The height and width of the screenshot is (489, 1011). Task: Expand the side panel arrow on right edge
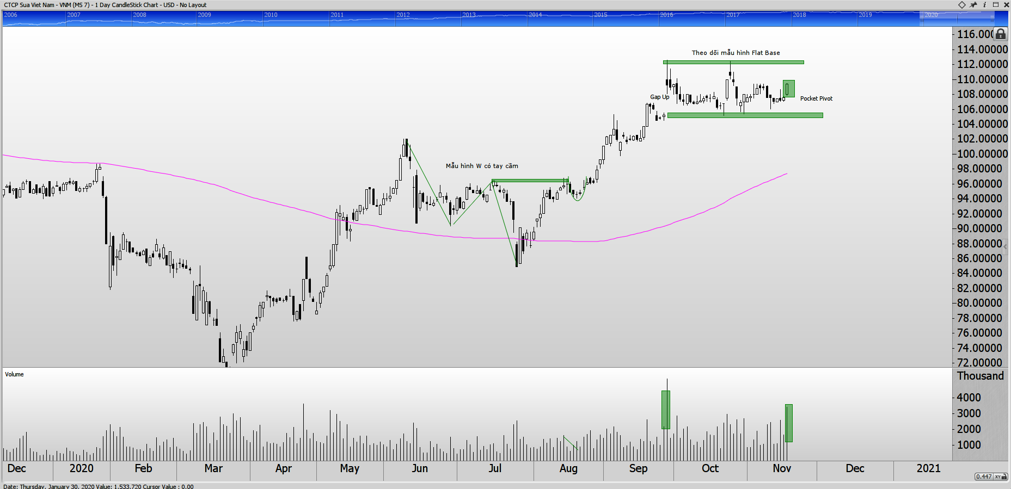[1005, 246]
